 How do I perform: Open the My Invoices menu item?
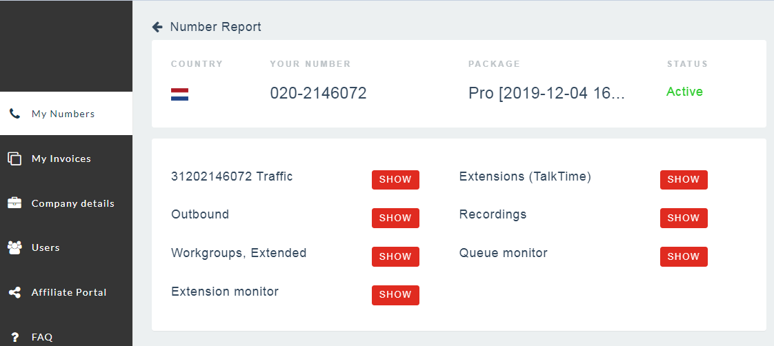(61, 159)
